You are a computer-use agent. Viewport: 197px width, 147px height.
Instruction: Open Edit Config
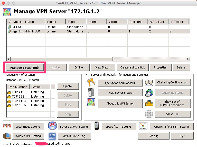click(x=172, y=114)
